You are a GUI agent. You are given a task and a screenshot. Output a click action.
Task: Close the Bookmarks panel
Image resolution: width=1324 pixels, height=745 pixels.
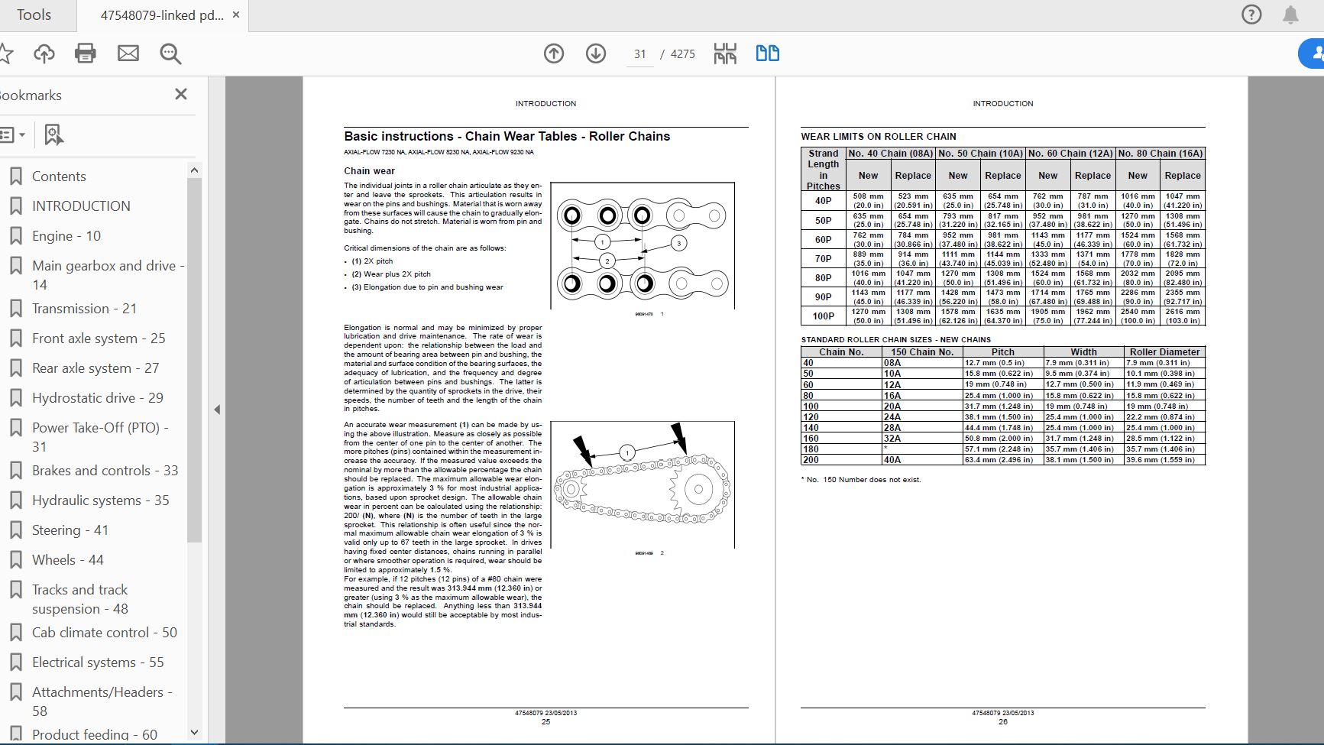click(181, 94)
